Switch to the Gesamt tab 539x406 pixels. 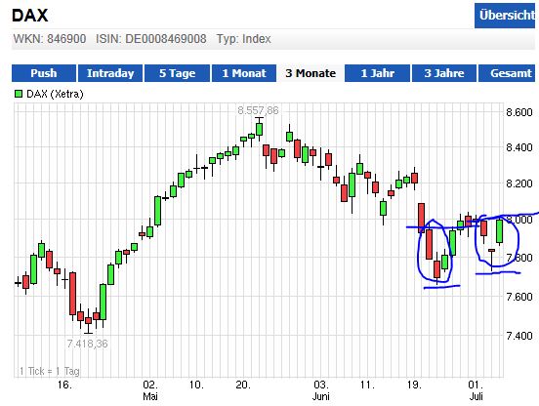click(508, 73)
